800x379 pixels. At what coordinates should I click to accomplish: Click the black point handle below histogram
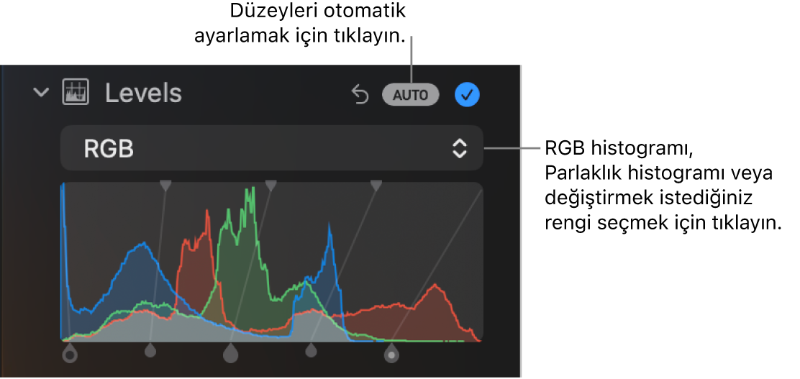(x=70, y=354)
